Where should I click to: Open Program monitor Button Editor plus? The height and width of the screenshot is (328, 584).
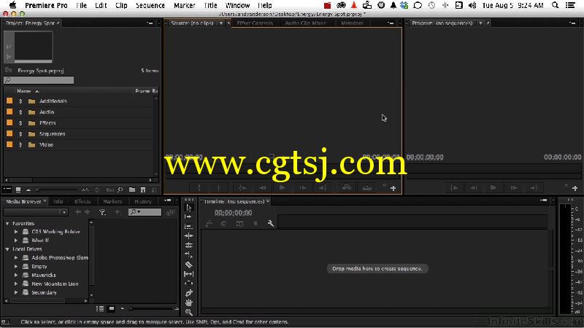(575, 189)
